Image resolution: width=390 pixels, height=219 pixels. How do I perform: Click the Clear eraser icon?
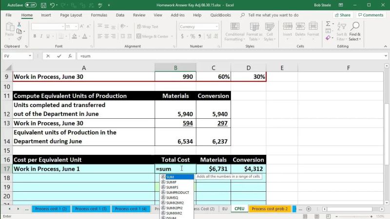[328, 38]
